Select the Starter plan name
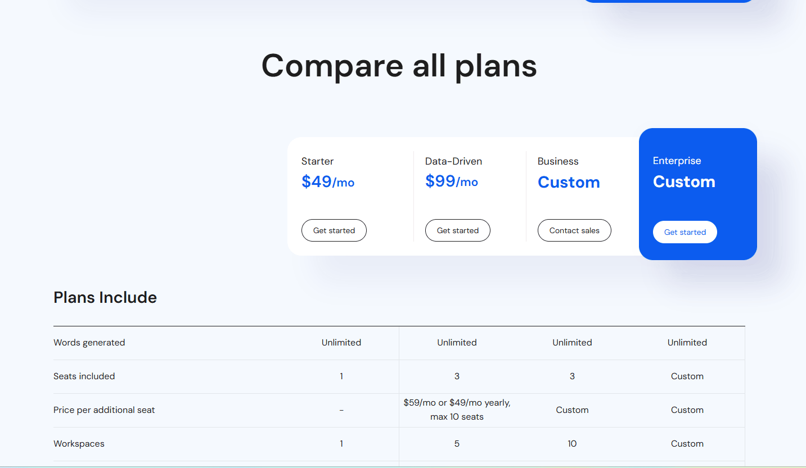This screenshot has height=468, width=806. [x=317, y=161]
